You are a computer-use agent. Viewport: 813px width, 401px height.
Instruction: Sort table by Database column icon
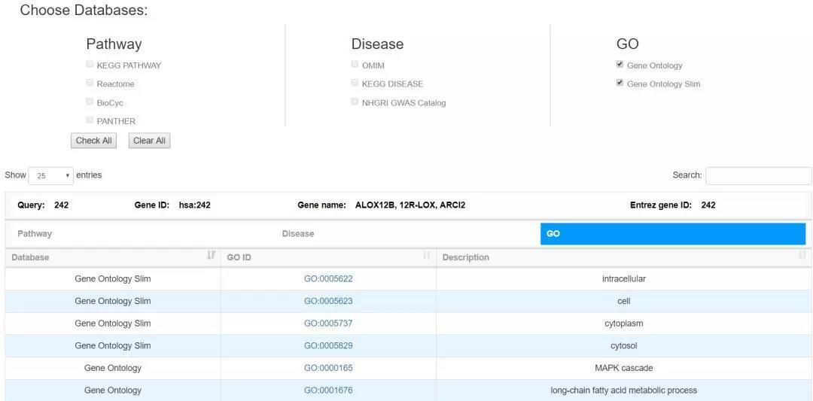point(212,257)
